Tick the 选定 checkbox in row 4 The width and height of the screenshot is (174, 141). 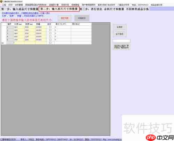point(50,37)
